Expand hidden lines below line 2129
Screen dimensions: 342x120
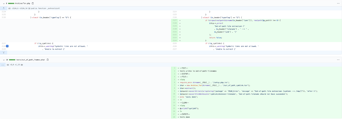3,52
